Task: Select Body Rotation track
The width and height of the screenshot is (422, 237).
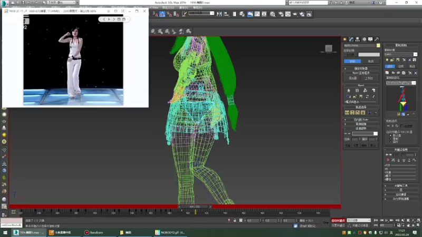Action: point(358,113)
